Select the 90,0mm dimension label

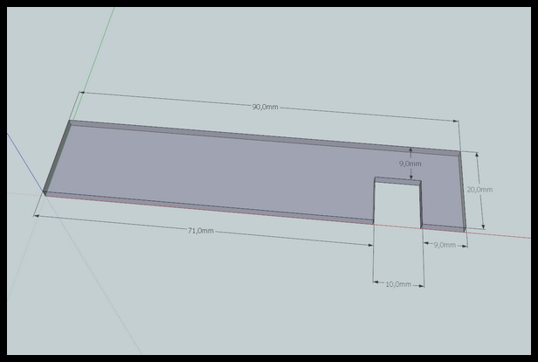(266, 107)
